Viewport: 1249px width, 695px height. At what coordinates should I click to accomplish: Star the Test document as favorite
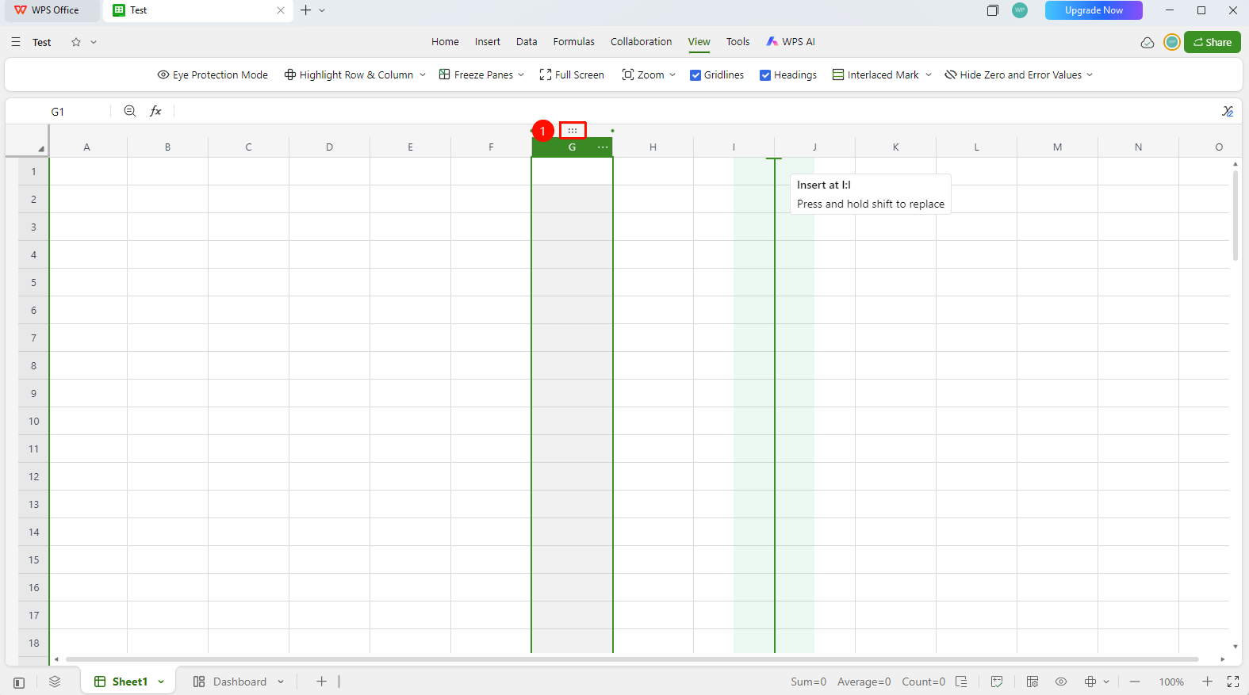[76, 42]
